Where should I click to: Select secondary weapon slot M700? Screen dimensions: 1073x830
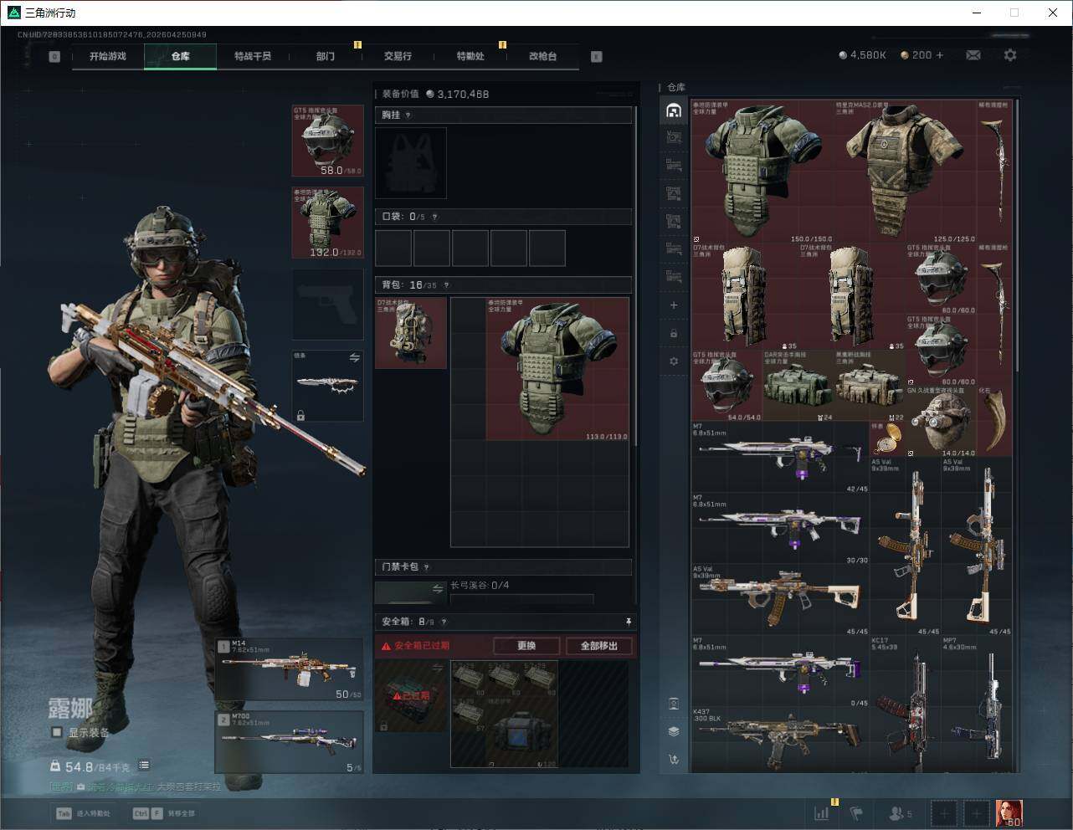[x=290, y=742]
